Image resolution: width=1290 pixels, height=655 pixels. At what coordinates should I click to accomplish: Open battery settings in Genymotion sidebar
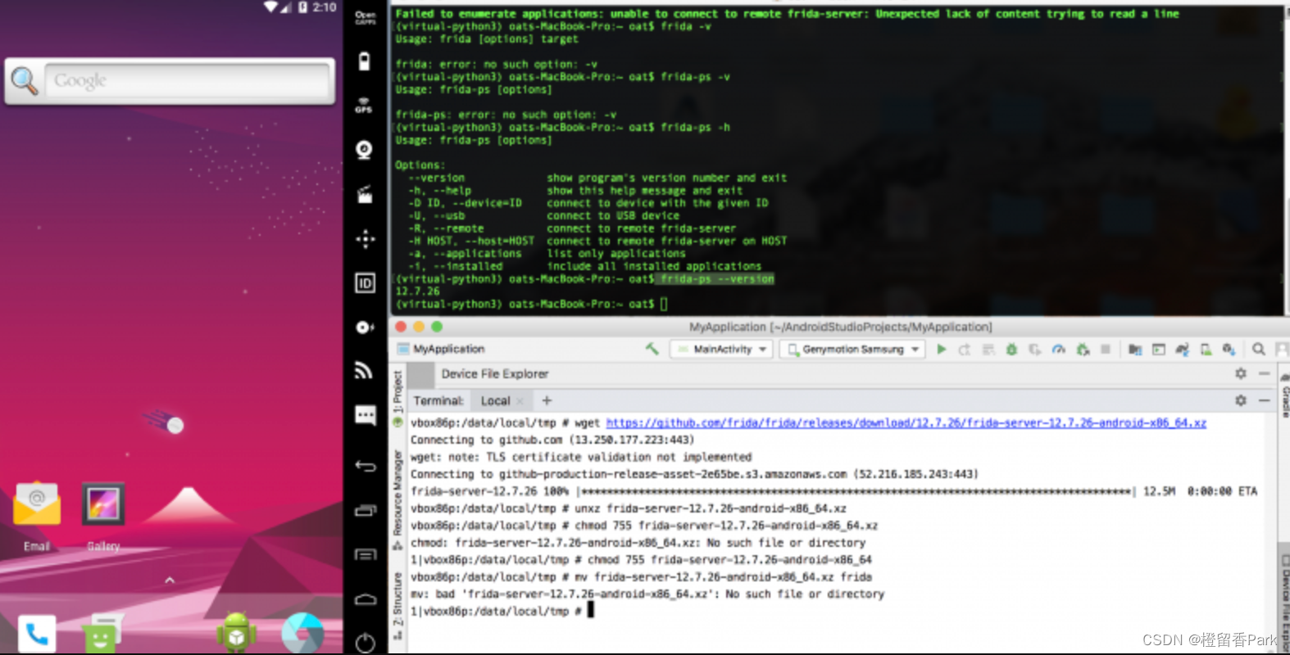pyautogui.click(x=365, y=61)
